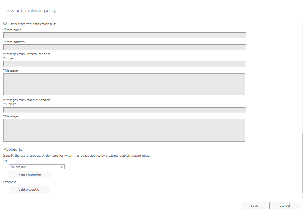303x218 pixels.
Task: Click the Applied To section heading
Action: [13, 149]
